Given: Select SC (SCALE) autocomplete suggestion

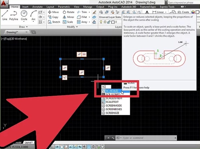Looking at the screenshot, I should [x=115, y=91].
